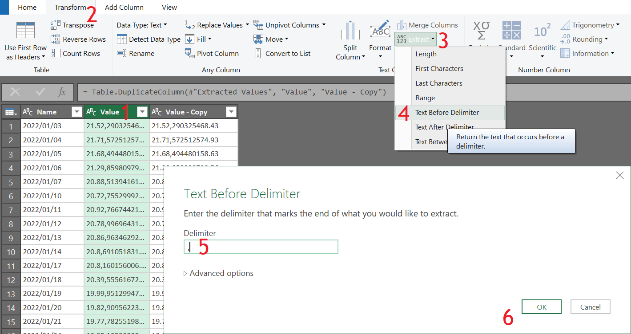The height and width of the screenshot is (334, 631).
Task: Open the Replace Values dropdown arrow
Action: pos(247,25)
